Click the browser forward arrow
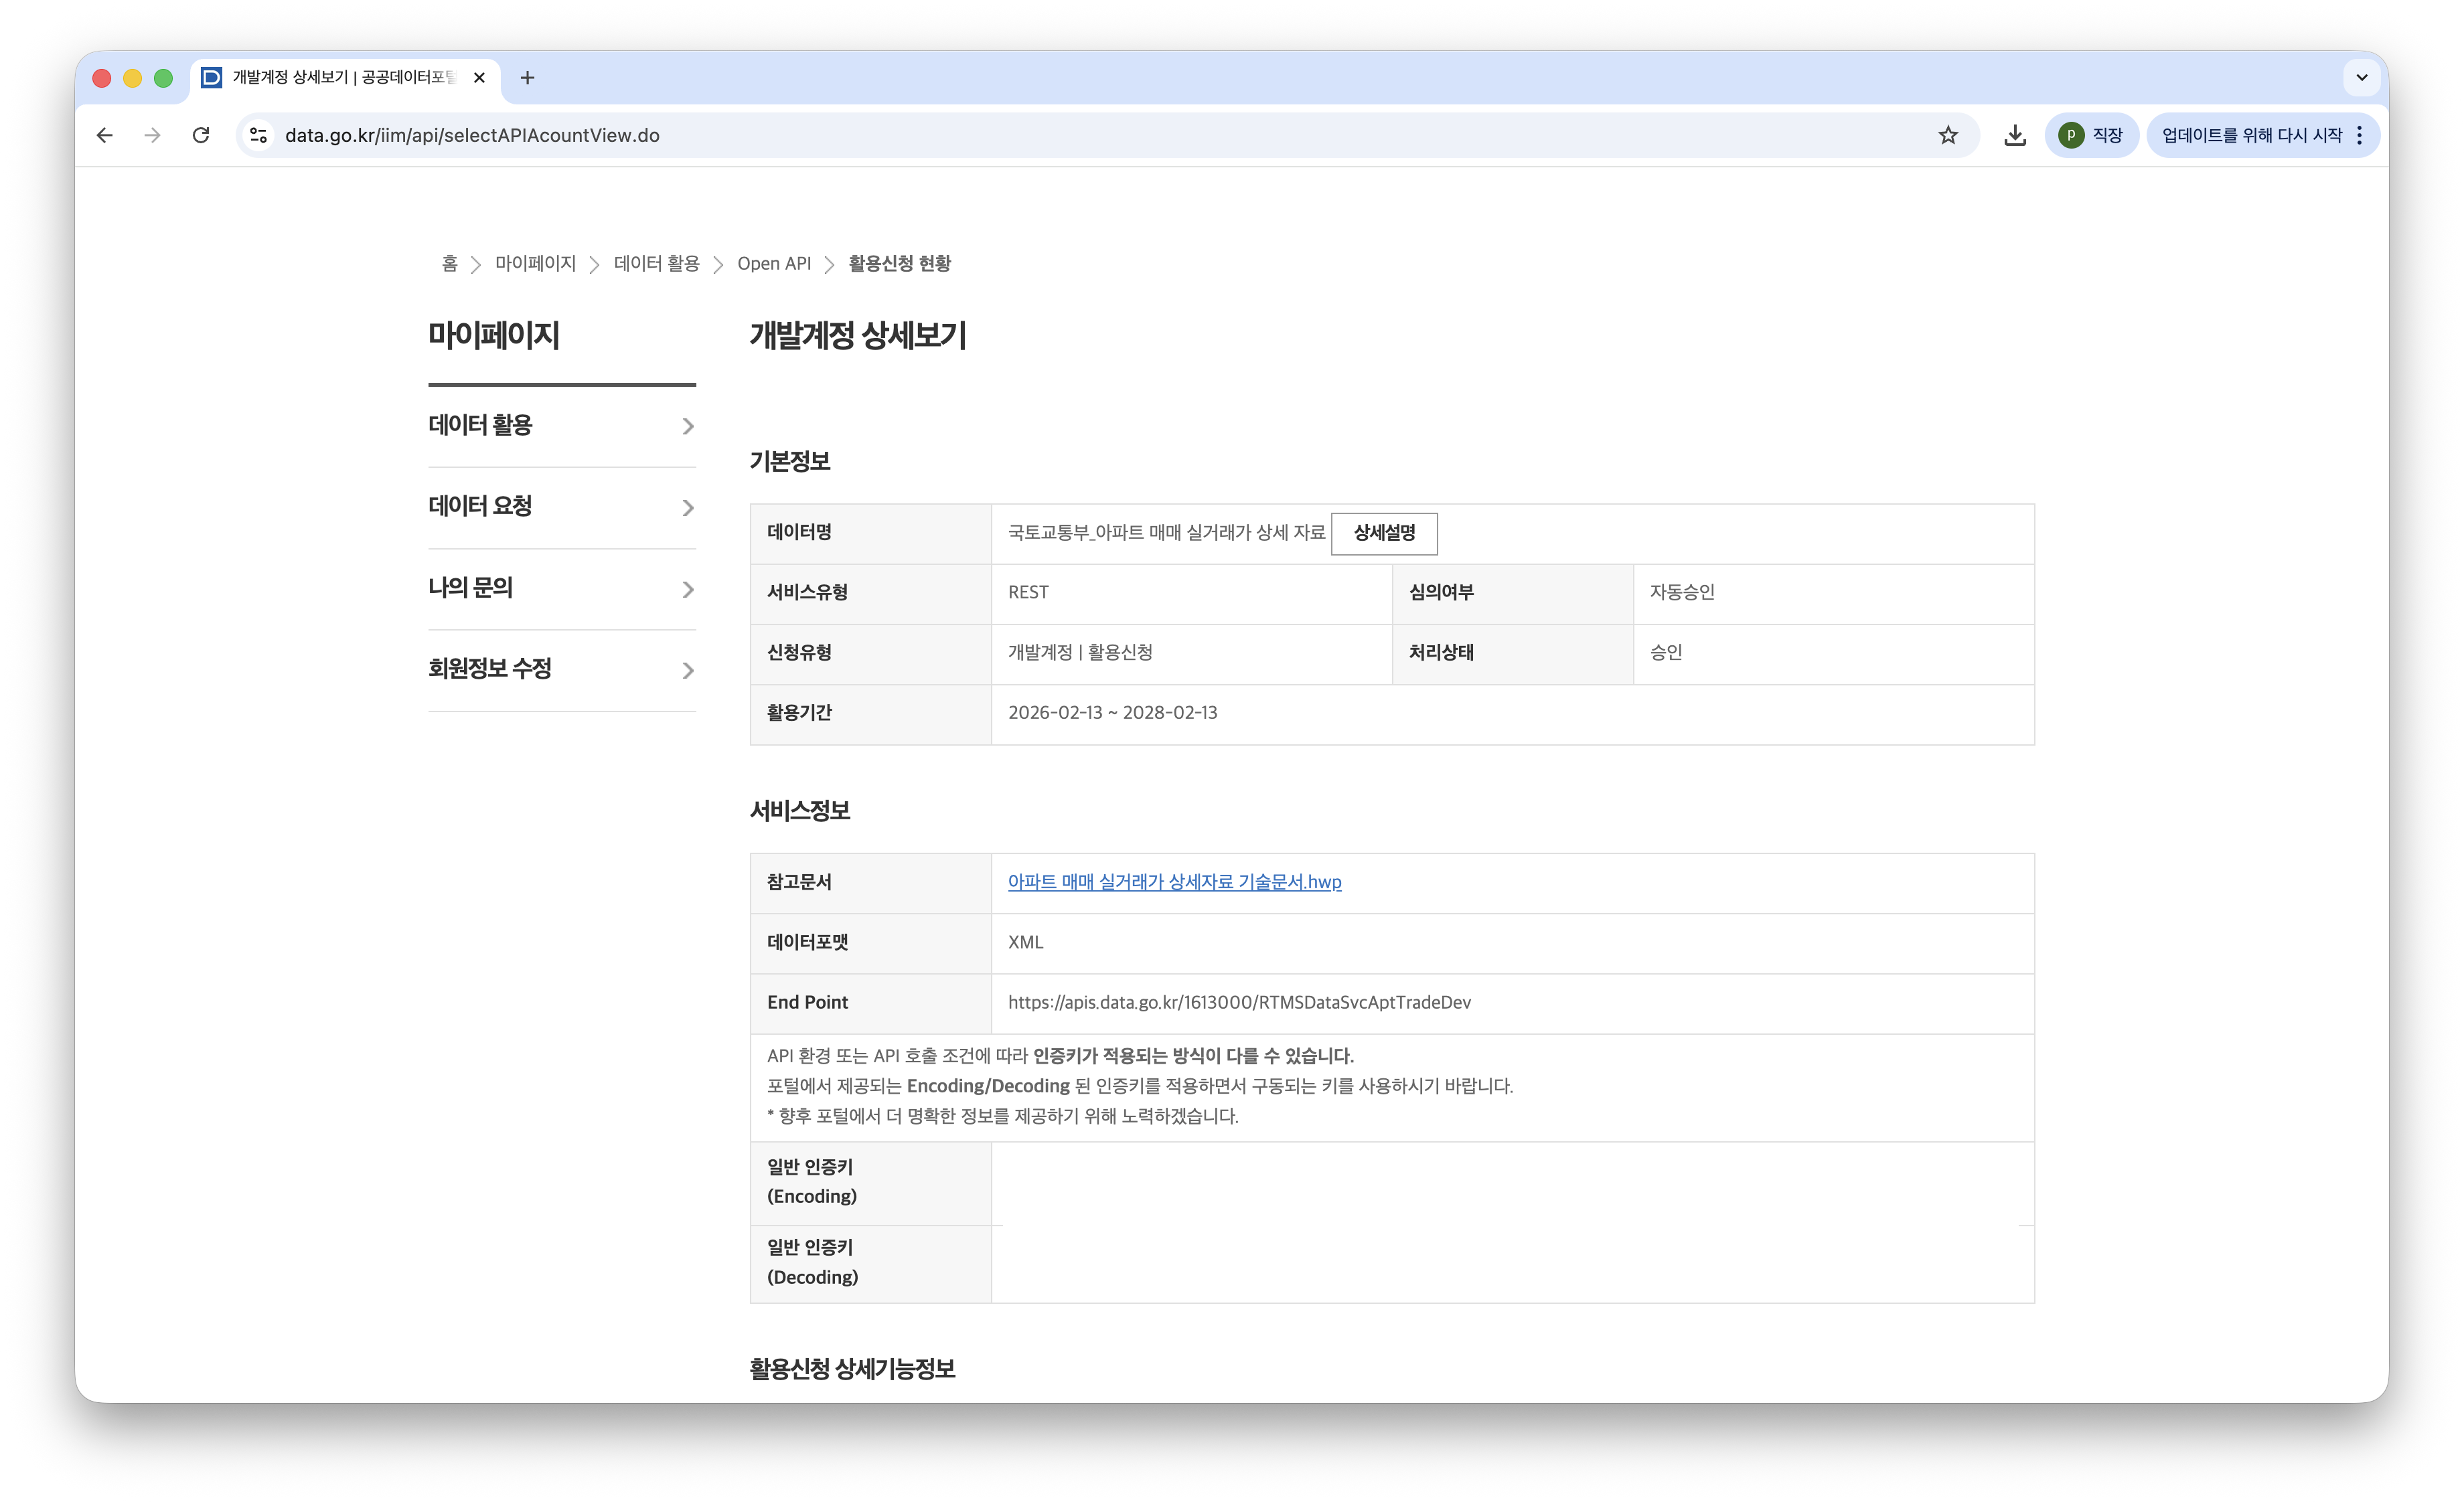Image resolution: width=2464 pixels, height=1502 pixels. coord(152,135)
